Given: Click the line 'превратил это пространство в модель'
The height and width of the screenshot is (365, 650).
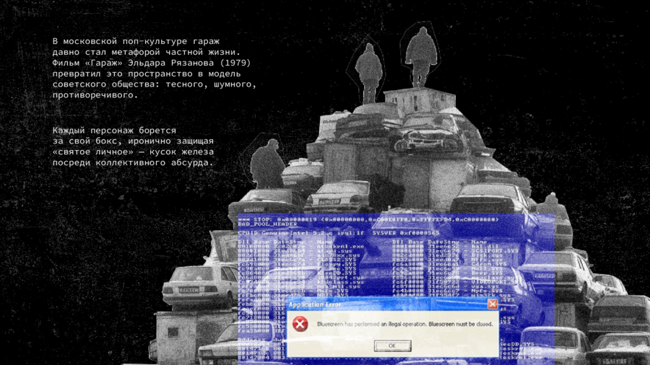Looking at the screenshot, I should [147, 74].
